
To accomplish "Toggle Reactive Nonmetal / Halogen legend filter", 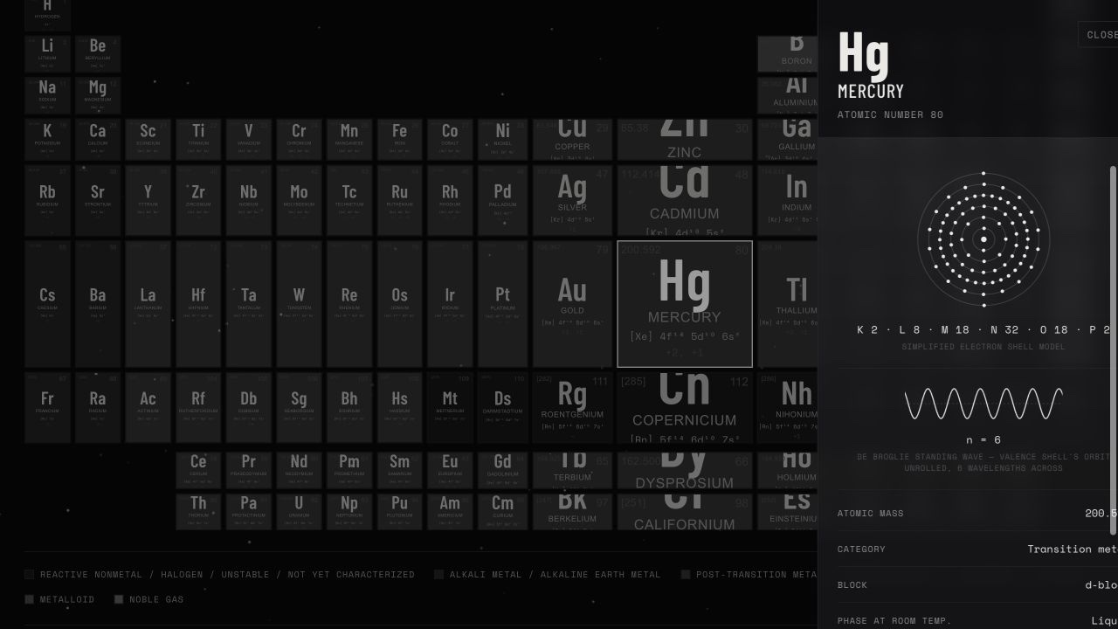I will click(220, 575).
